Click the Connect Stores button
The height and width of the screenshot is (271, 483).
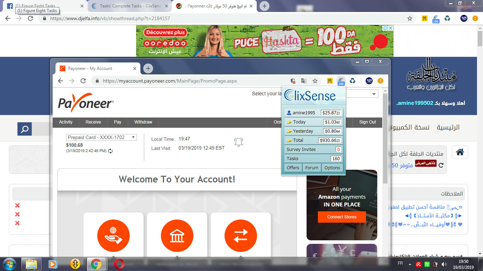pyautogui.click(x=342, y=217)
